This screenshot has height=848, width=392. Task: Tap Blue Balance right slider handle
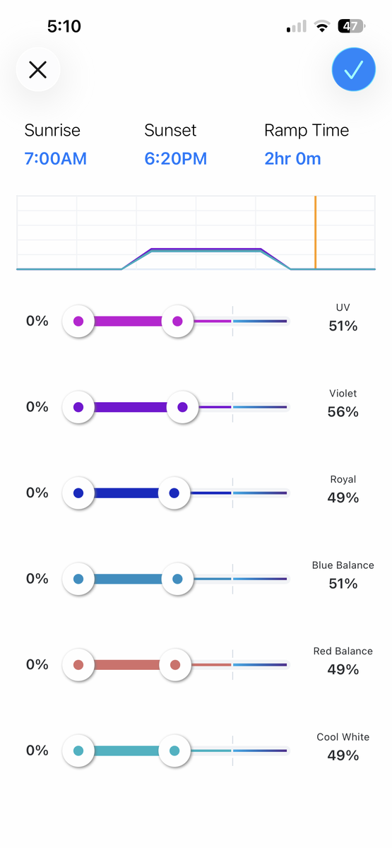coord(177,579)
